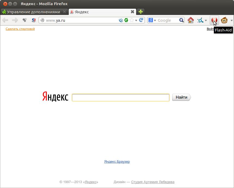234x188 pixels.
Task: Click the Flash-Aid toolbar icon
Action: tap(214, 20)
